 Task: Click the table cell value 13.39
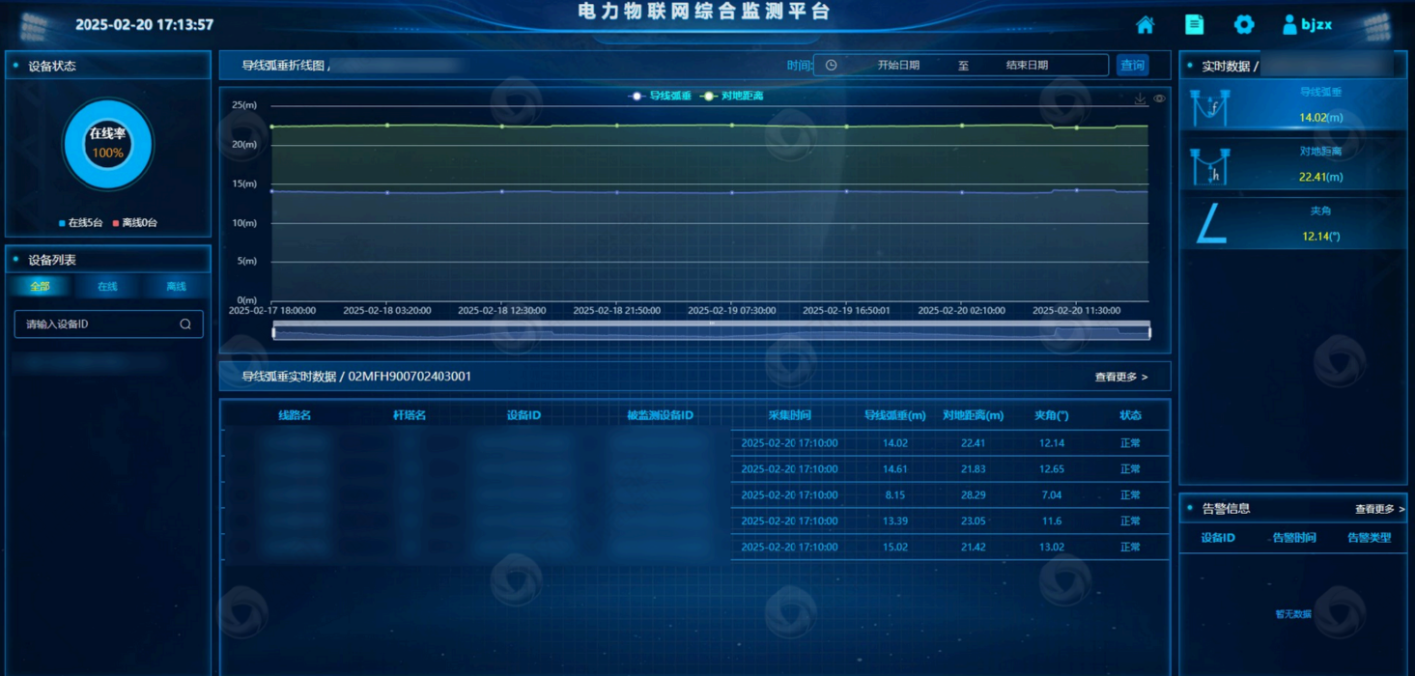tap(895, 521)
